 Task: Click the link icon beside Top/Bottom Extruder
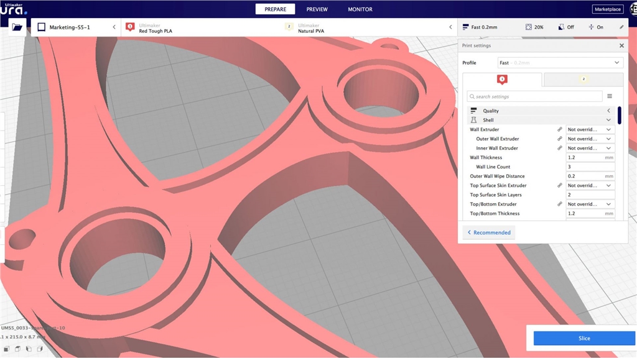pos(559,204)
